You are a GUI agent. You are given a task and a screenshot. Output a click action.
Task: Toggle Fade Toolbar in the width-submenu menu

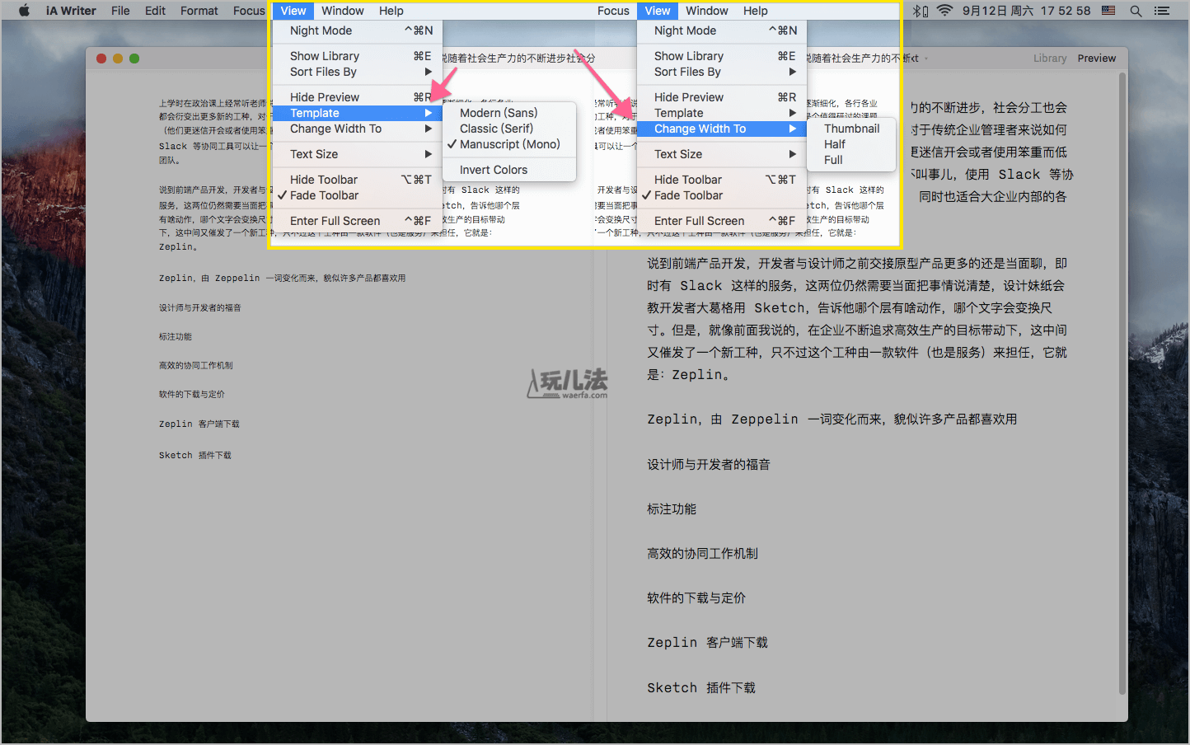tap(720, 195)
